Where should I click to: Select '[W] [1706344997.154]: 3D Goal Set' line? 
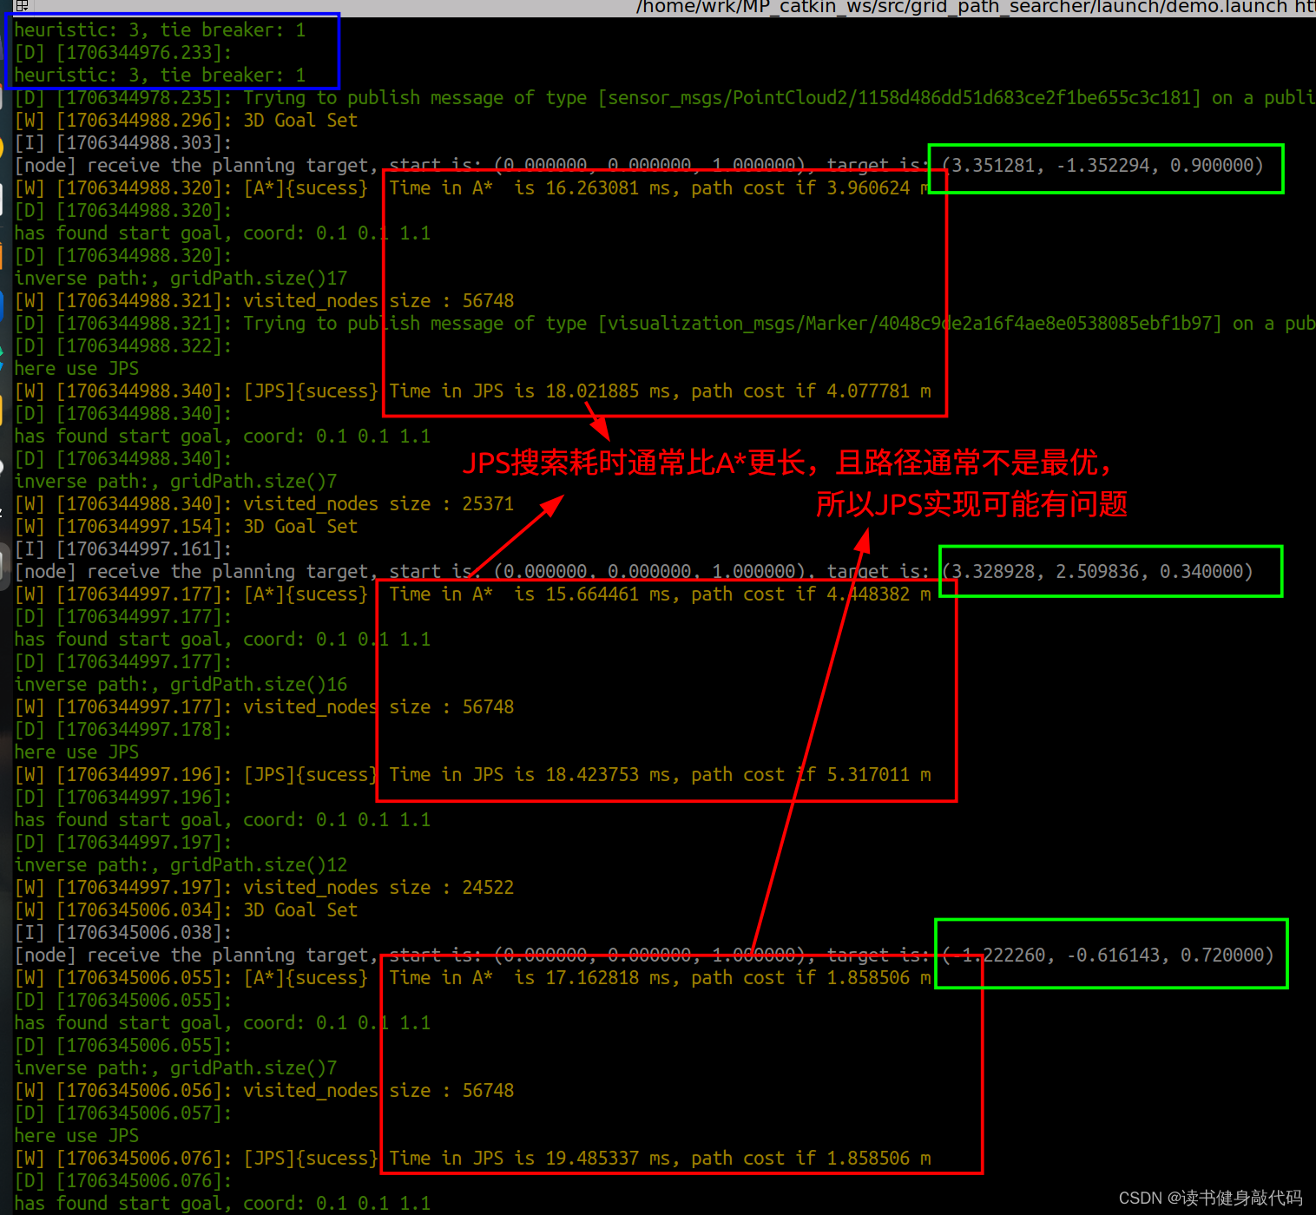tap(186, 527)
